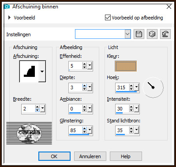Decrease the Stand lichtbron value

click(x=131, y=132)
